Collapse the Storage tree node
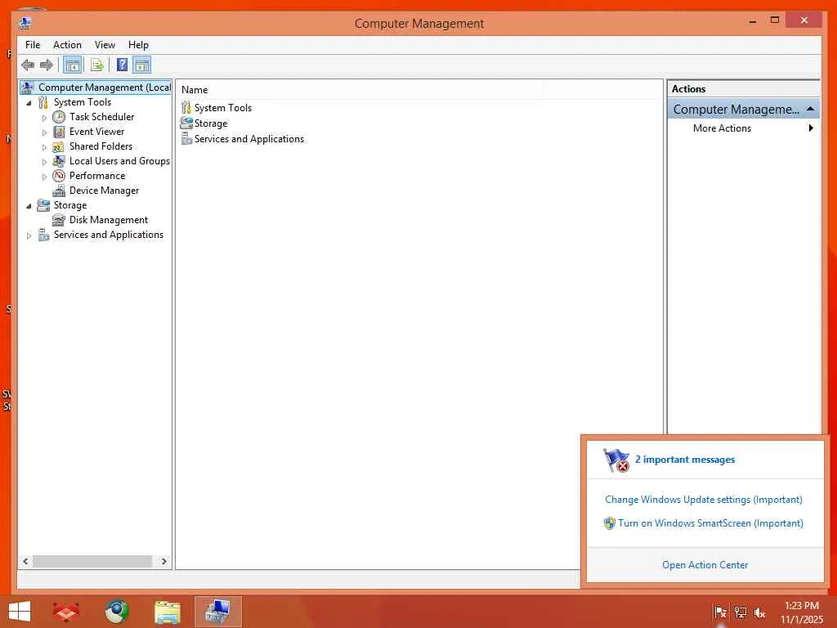837x628 pixels. [29, 206]
